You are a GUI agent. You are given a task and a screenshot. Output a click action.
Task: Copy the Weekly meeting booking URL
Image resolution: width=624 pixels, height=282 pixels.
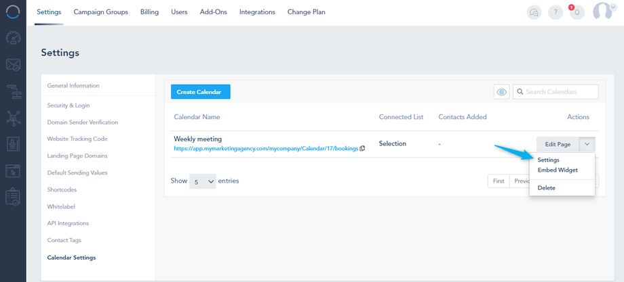pos(362,148)
